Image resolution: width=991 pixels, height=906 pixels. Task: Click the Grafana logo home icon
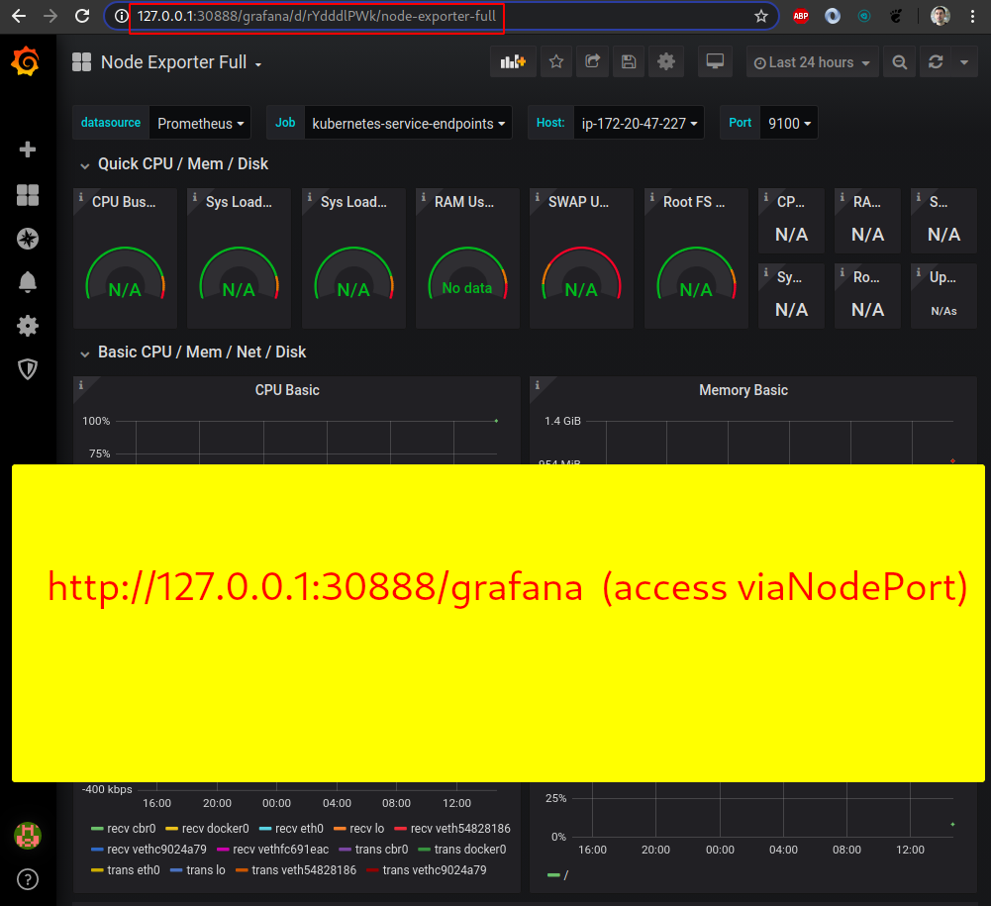tap(26, 61)
